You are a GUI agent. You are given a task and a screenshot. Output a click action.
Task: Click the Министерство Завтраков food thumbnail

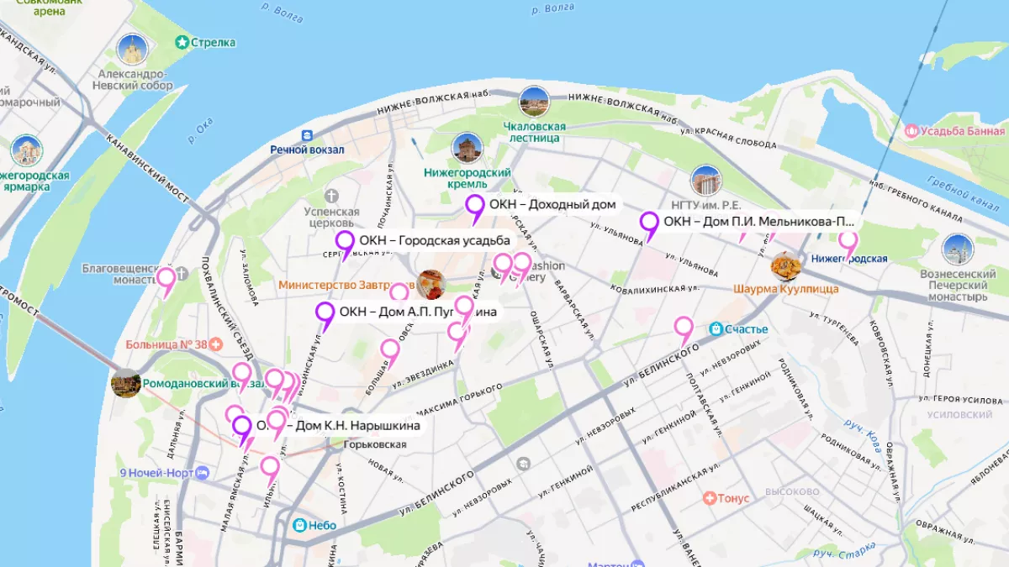[431, 284]
